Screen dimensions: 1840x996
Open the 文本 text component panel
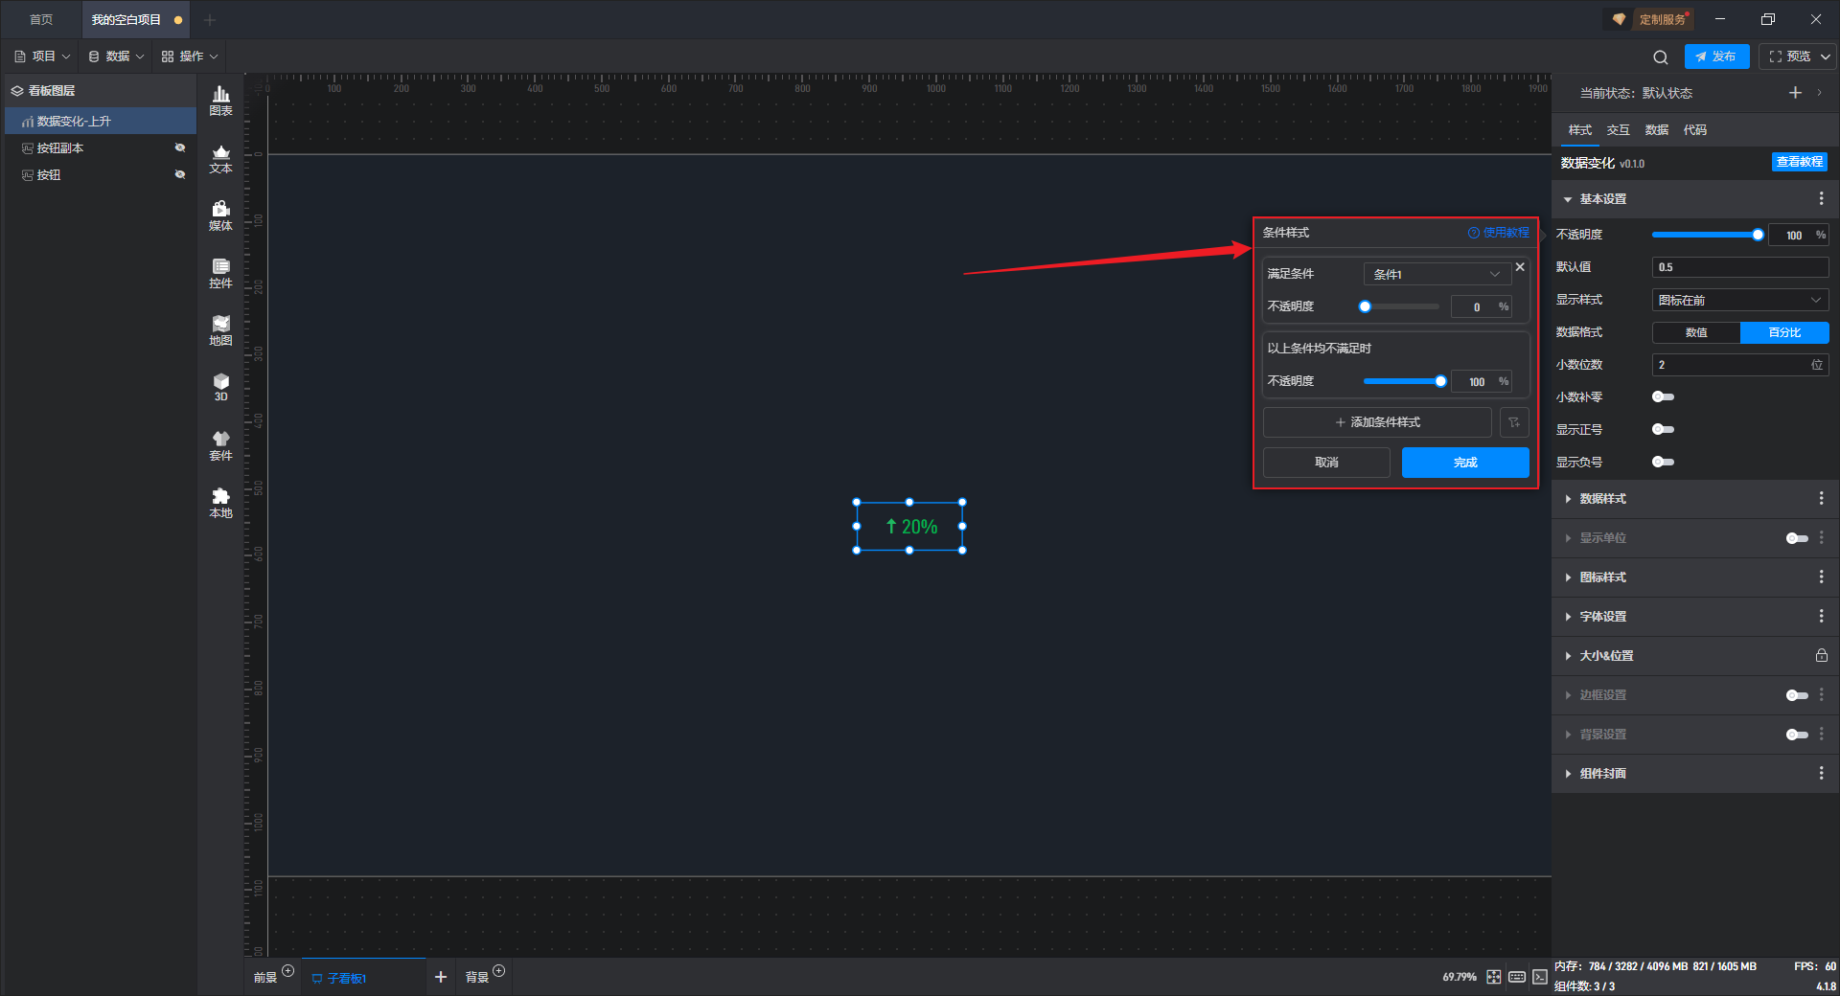click(220, 158)
